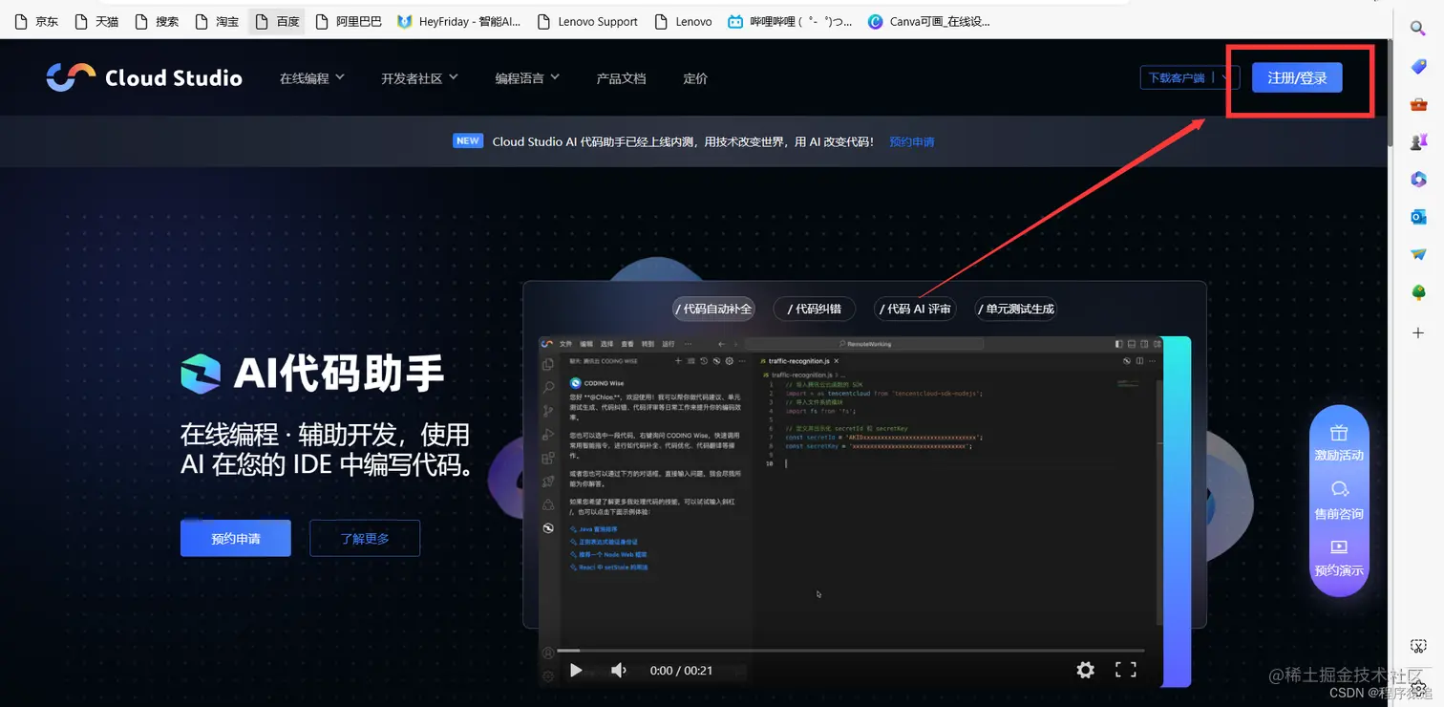Viewport: 1444px width, 707px height.
Task: Click the Cloud Studio logo
Action: (144, 77)
